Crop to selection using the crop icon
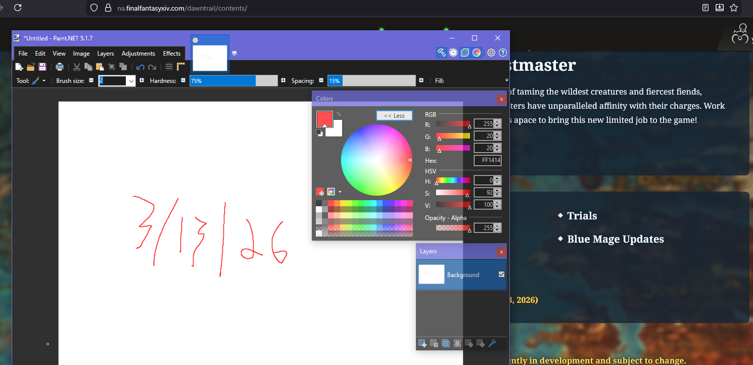The width and height of the screenshot is (753, 365). tap(111, 67)
